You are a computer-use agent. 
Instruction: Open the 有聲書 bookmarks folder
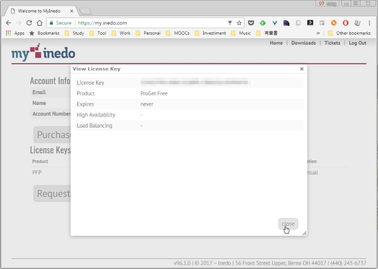click(267, 33)
